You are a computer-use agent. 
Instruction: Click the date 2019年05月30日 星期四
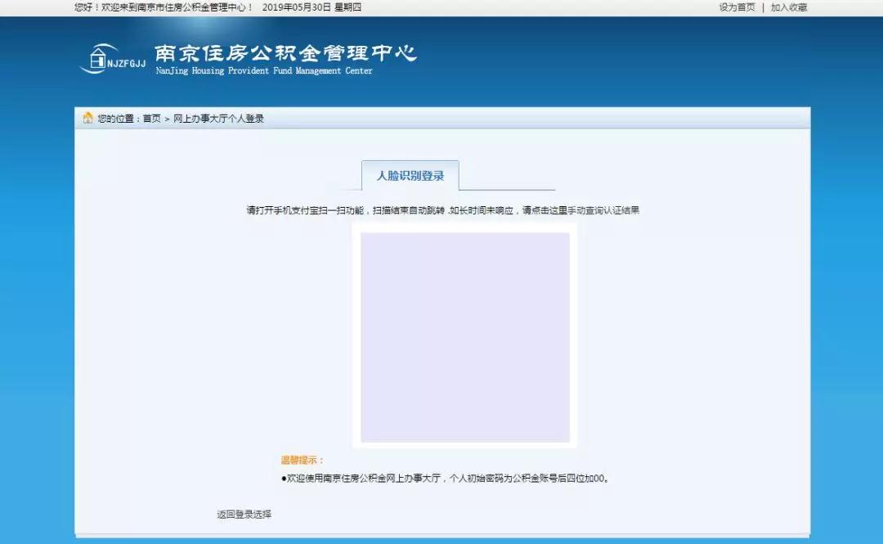(x=312, y=7)
